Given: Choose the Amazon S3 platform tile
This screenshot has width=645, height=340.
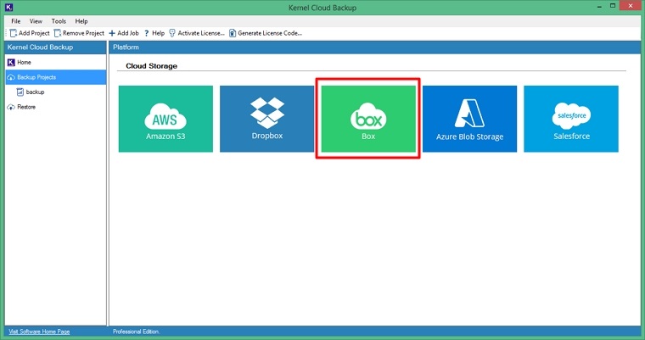Looking at the screenshot, I should coord(165,119).
